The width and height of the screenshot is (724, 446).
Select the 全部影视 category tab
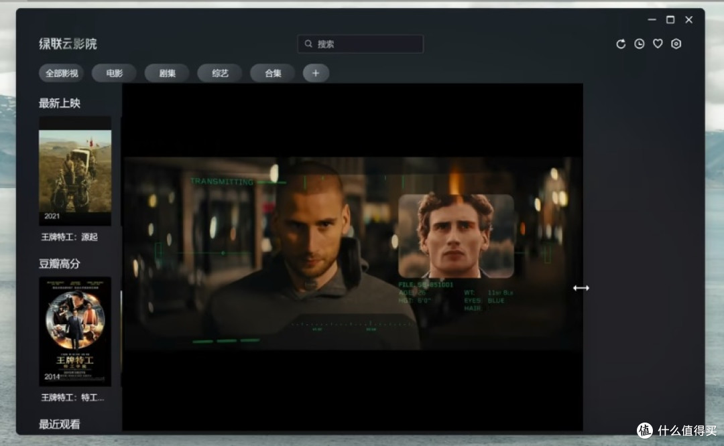click(62, 73)
